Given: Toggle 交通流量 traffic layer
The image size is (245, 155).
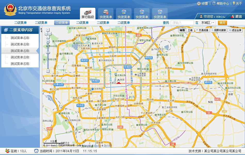Looking at the screenshot, I should (202, 30).
